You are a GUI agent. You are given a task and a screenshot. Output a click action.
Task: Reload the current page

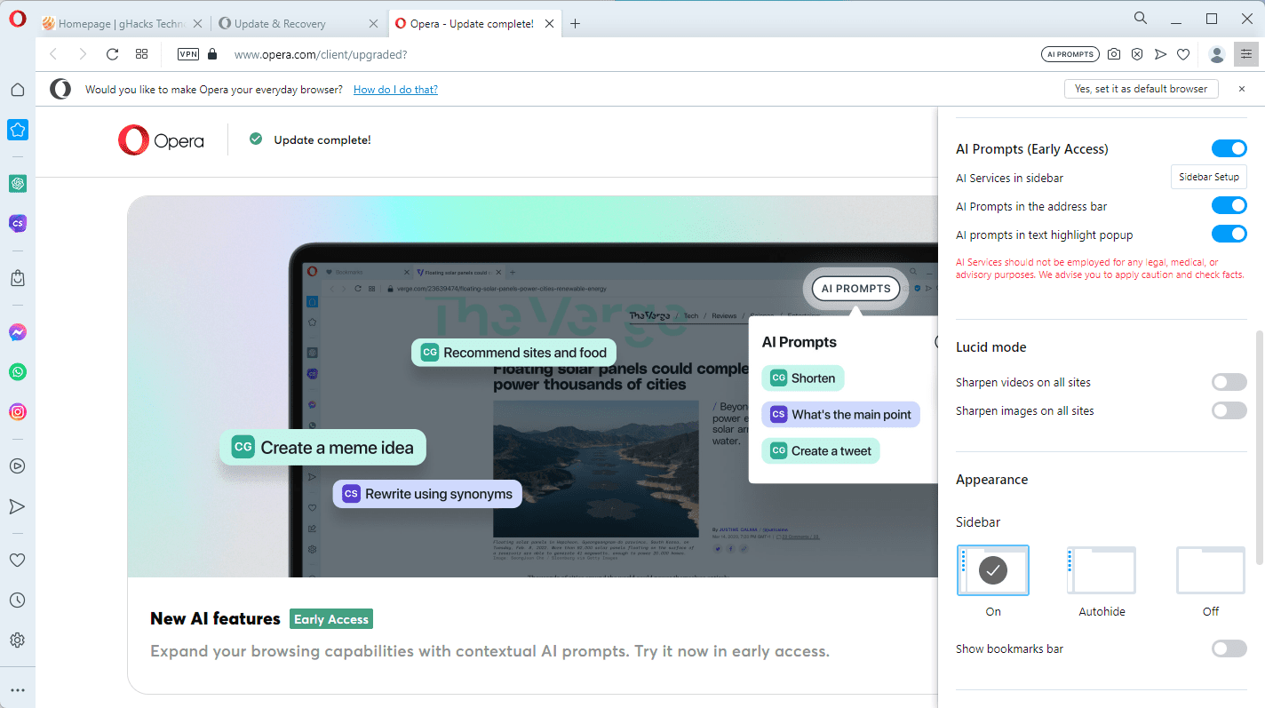pyautogui.click(x=112, y=54)
